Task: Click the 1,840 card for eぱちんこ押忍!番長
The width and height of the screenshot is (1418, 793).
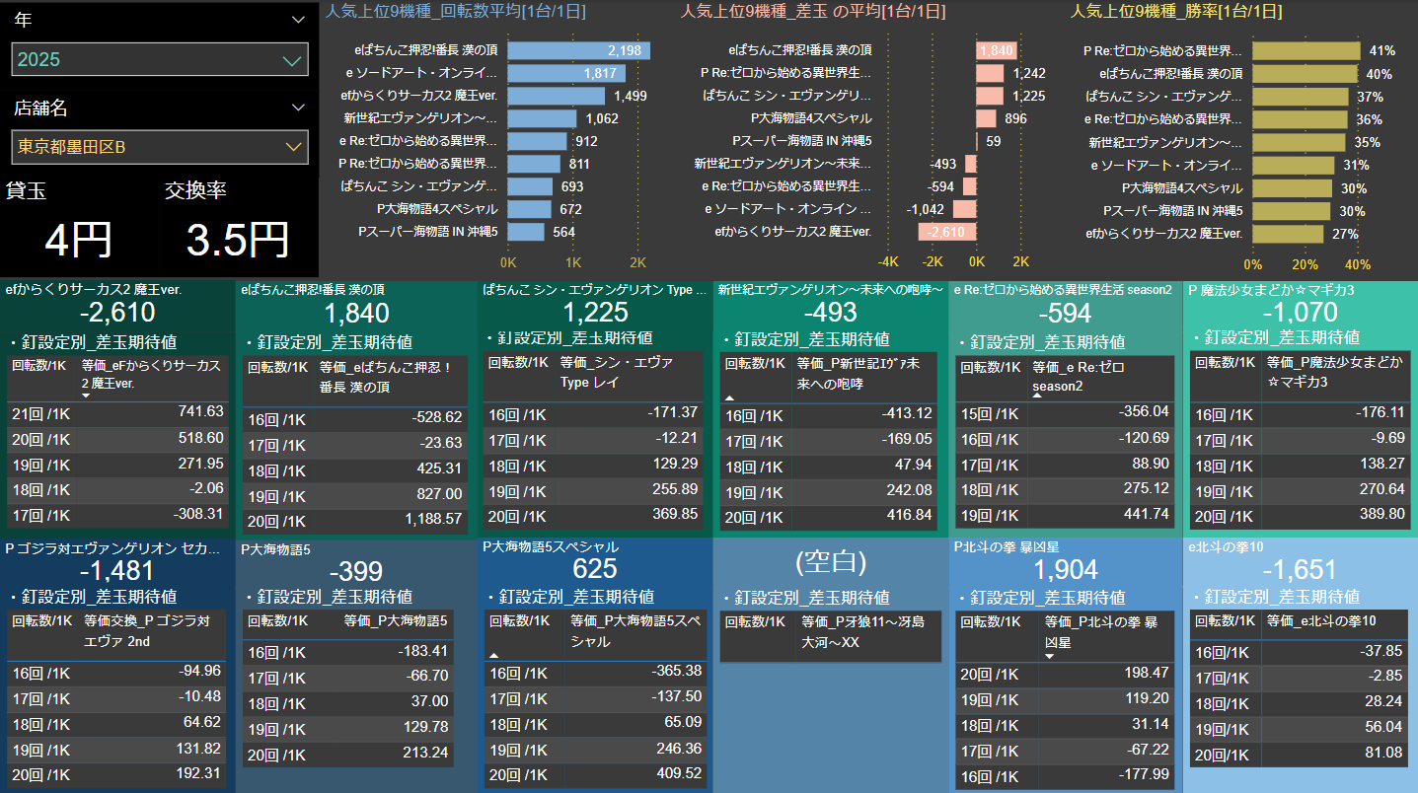Action: pyautogui.click(x=356, y=314)
